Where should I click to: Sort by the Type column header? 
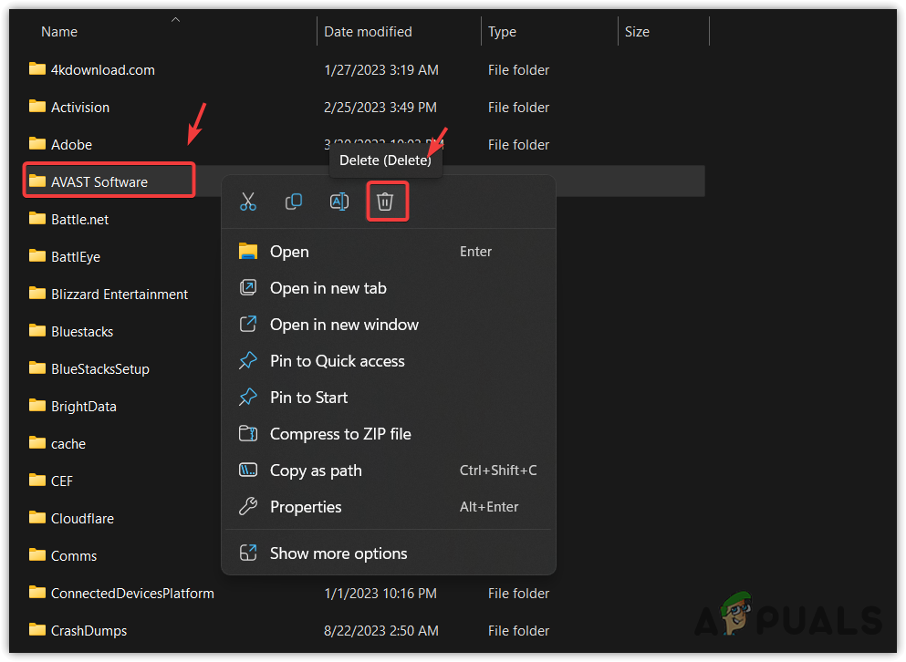click(x=502, y=32)
